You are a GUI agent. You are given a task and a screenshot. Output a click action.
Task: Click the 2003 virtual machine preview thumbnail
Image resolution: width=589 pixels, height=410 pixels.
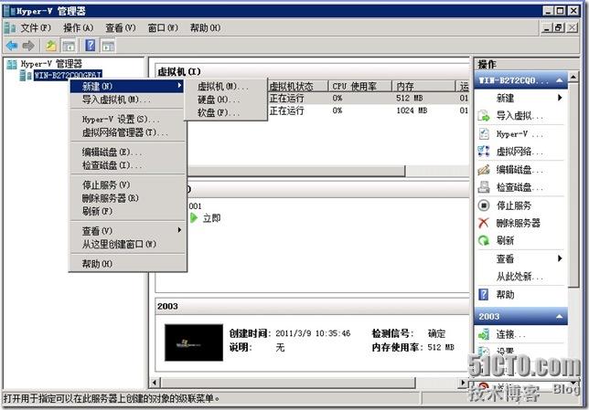pos(194,342)
